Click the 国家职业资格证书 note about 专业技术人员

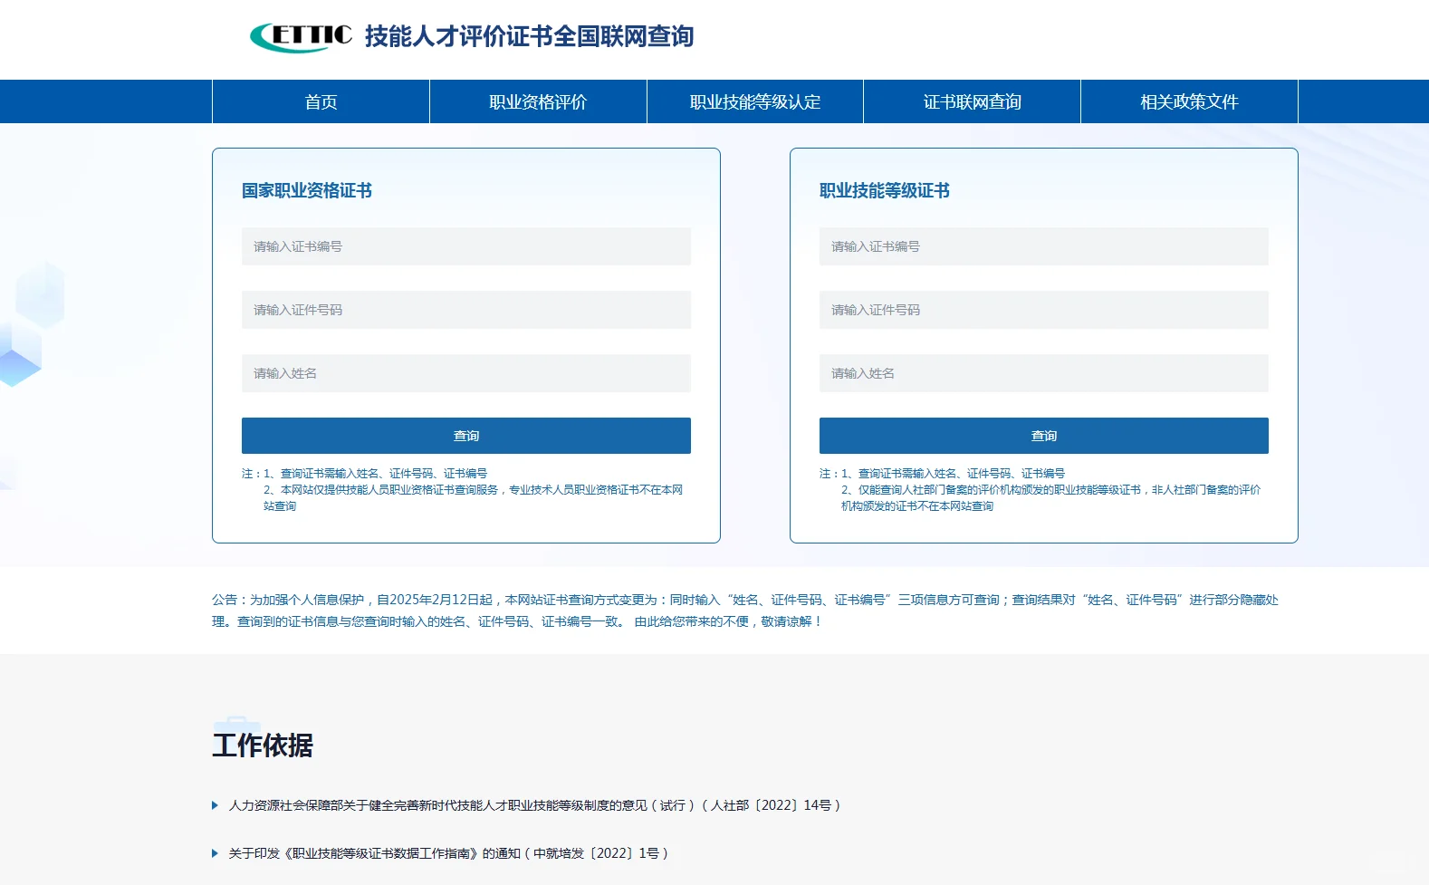tap(473, 497)
